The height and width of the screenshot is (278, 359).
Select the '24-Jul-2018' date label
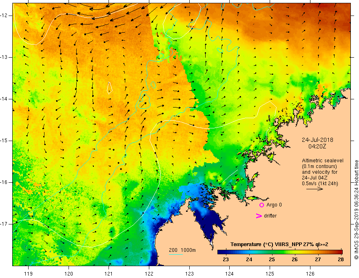pyautogui.click(x=317, y=140)
